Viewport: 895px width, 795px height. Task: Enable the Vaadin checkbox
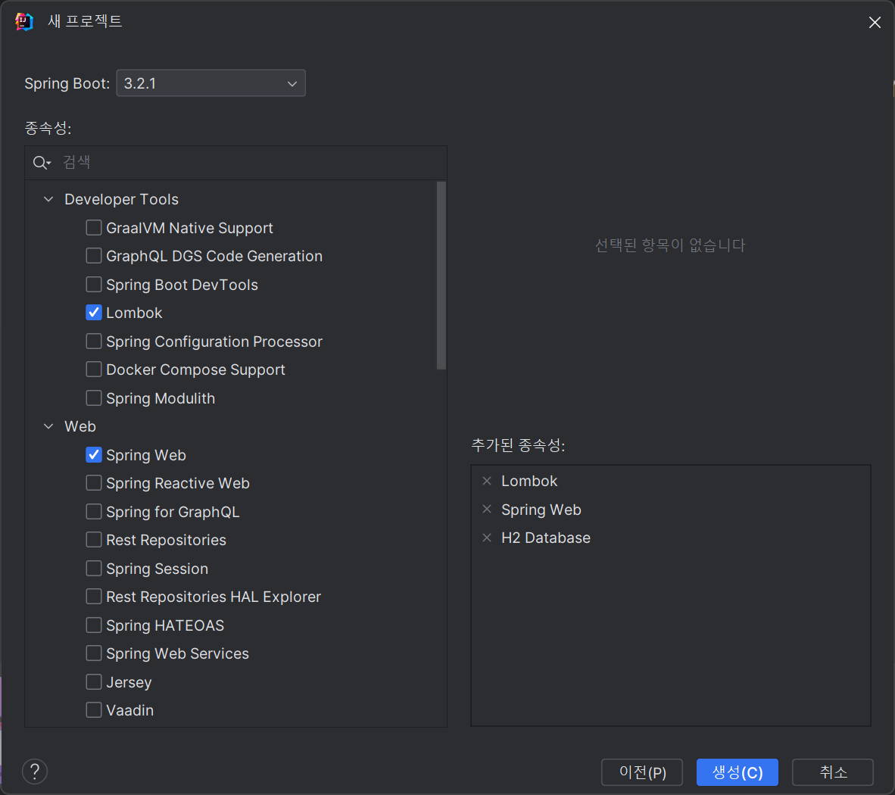[94, 710]
